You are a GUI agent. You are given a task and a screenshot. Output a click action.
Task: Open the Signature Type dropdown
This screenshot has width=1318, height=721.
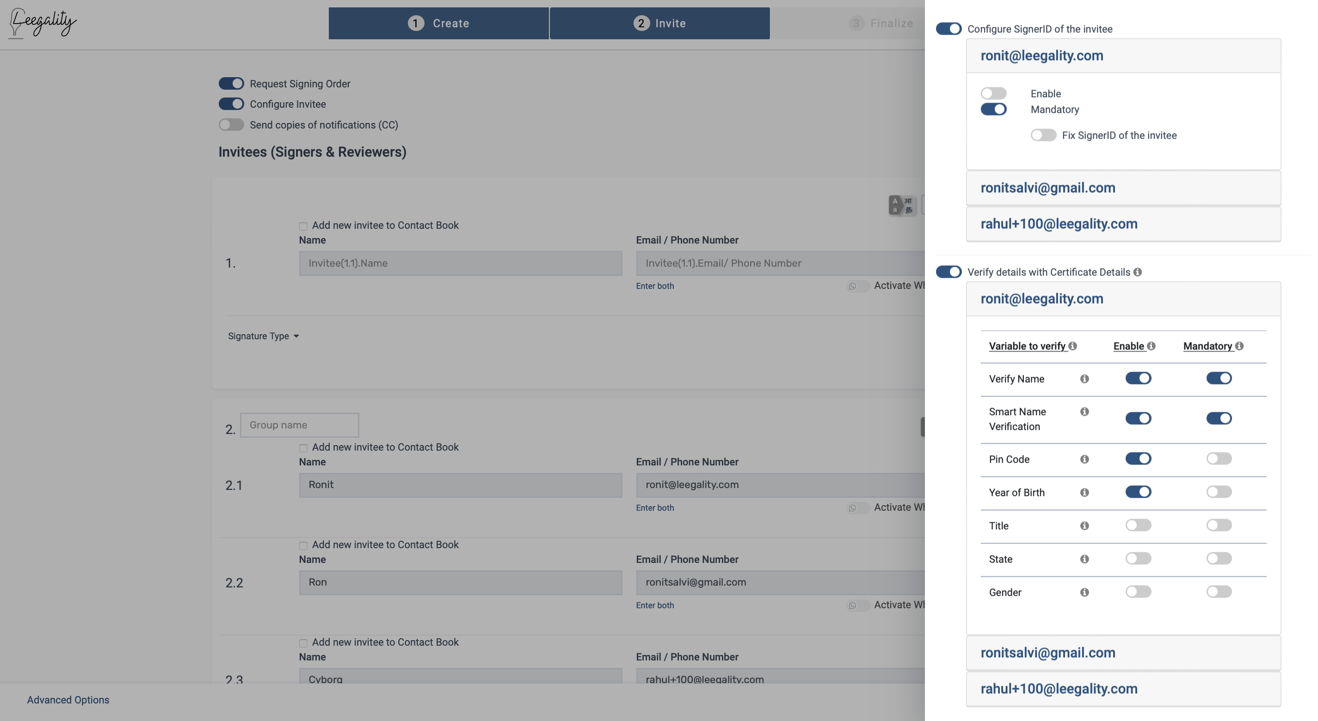[x=263, y=336]
